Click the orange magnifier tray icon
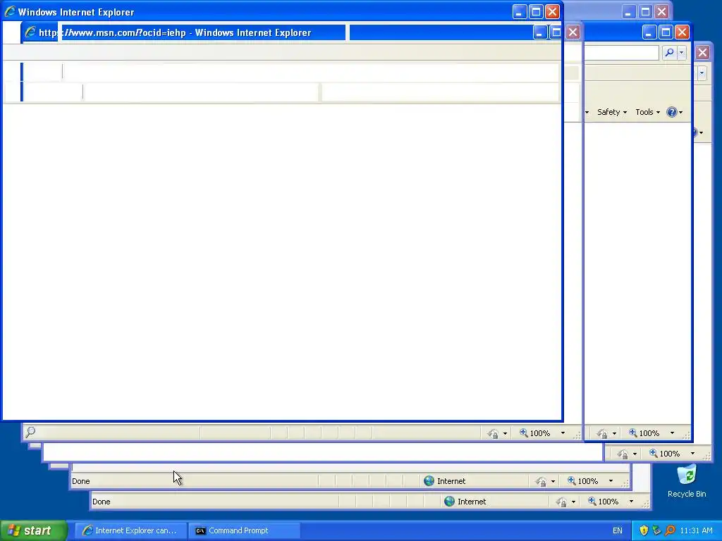Viewport: 722px width, 541px height. (670, 530)
